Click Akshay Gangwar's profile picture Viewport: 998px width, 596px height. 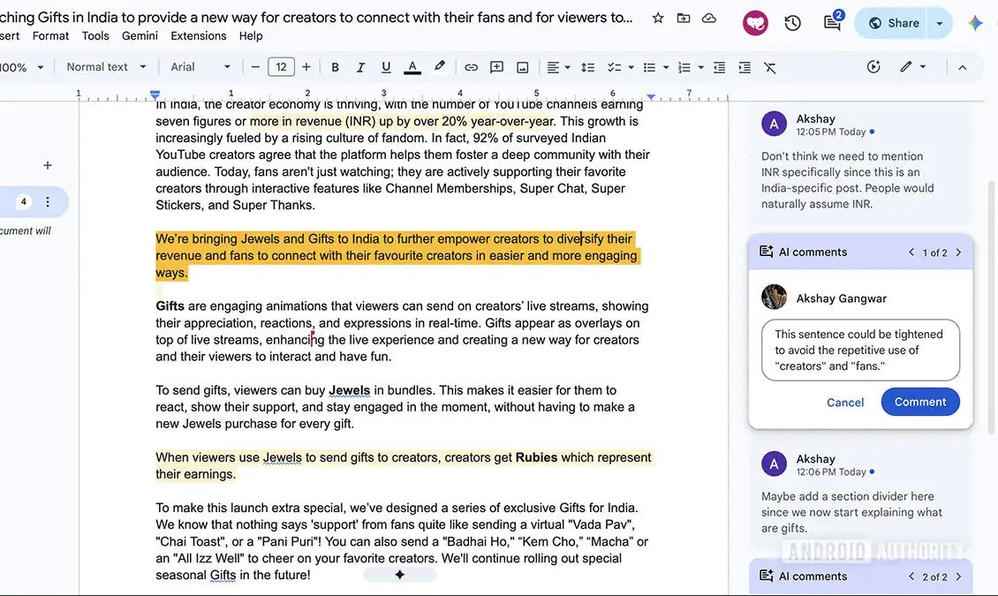(774, 297)
